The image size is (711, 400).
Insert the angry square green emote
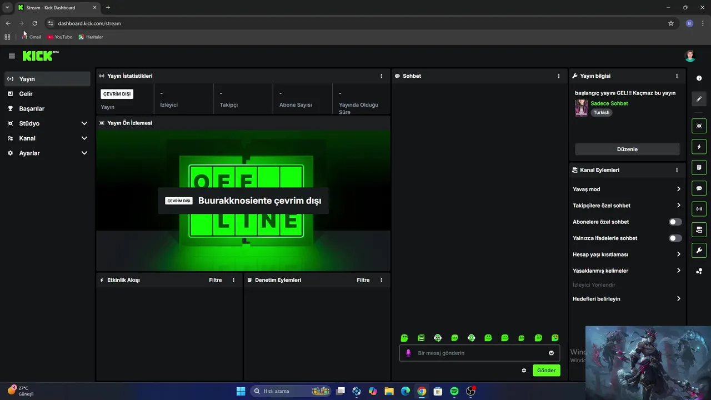point(421,338)
